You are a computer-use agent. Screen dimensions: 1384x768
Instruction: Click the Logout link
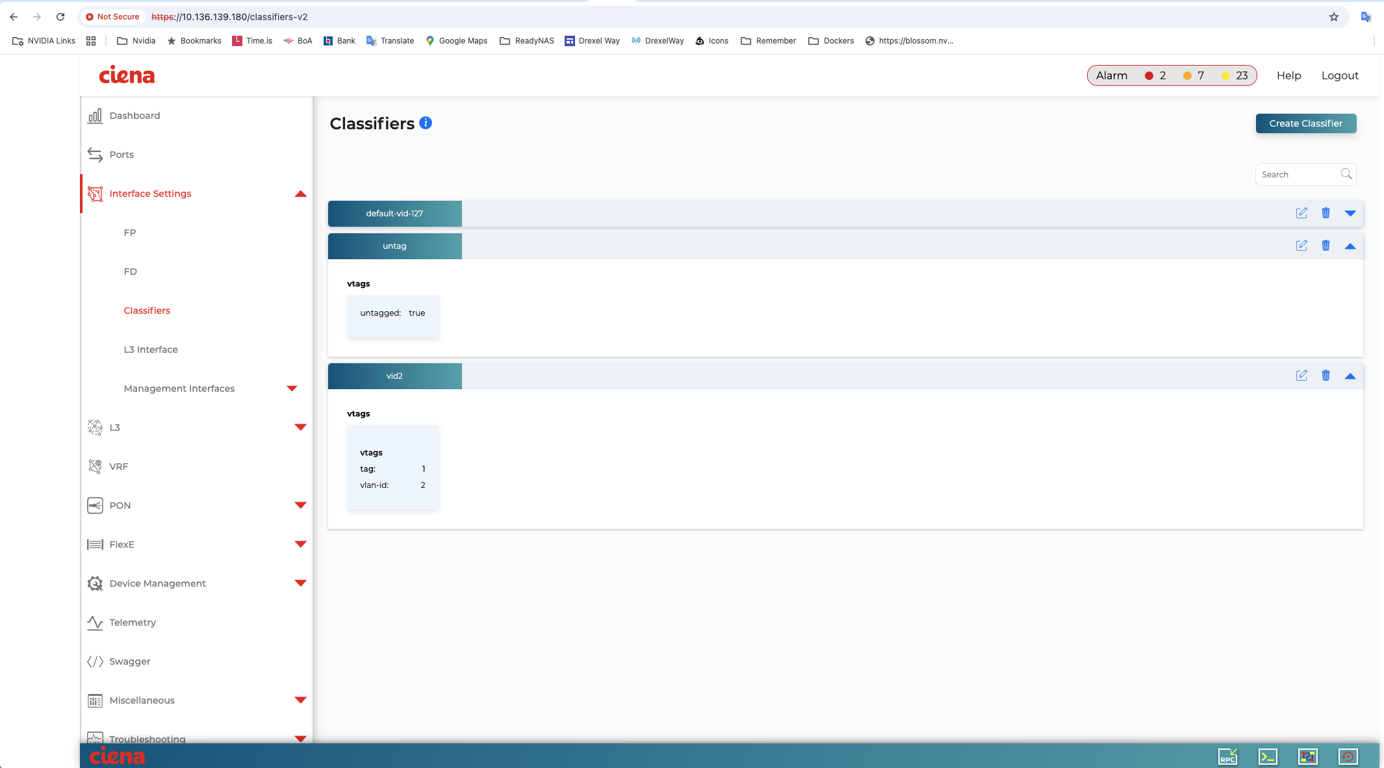(x=1340, y=75)
